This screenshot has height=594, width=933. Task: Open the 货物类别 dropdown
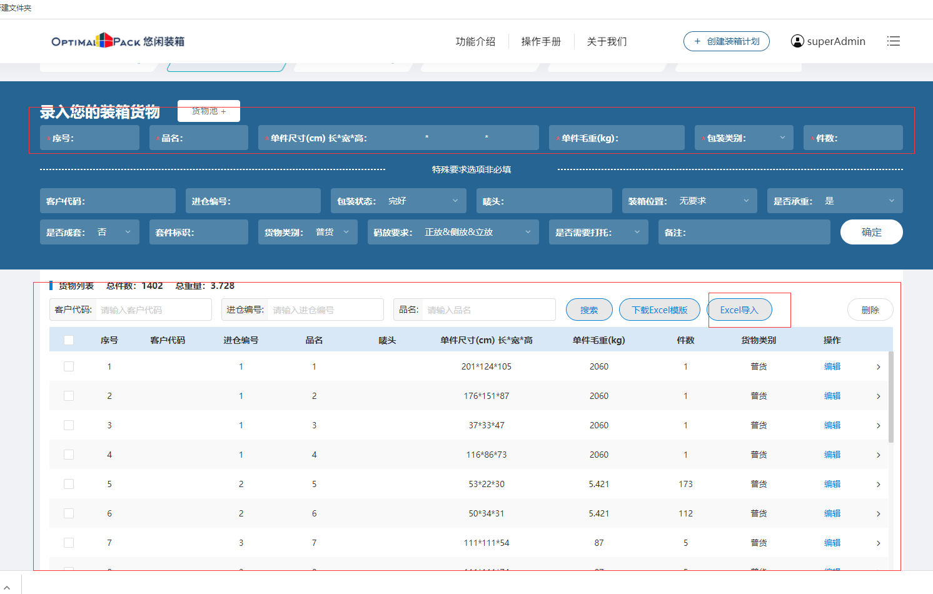308,232
